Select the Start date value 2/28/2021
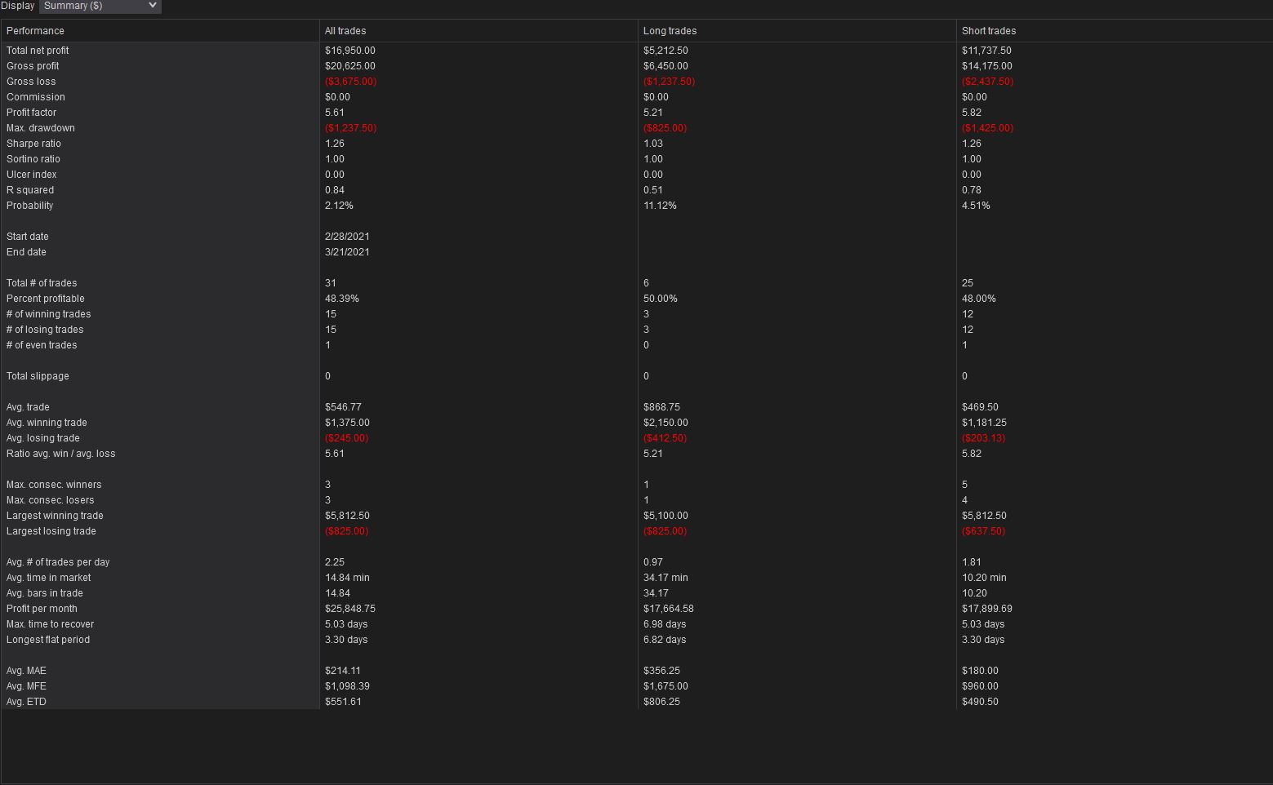 (x=347, y=237)
